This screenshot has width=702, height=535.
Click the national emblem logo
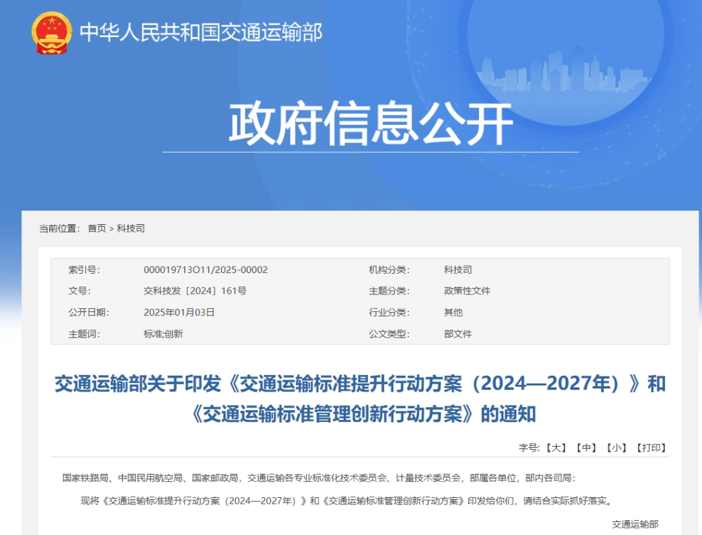point(52,33)
